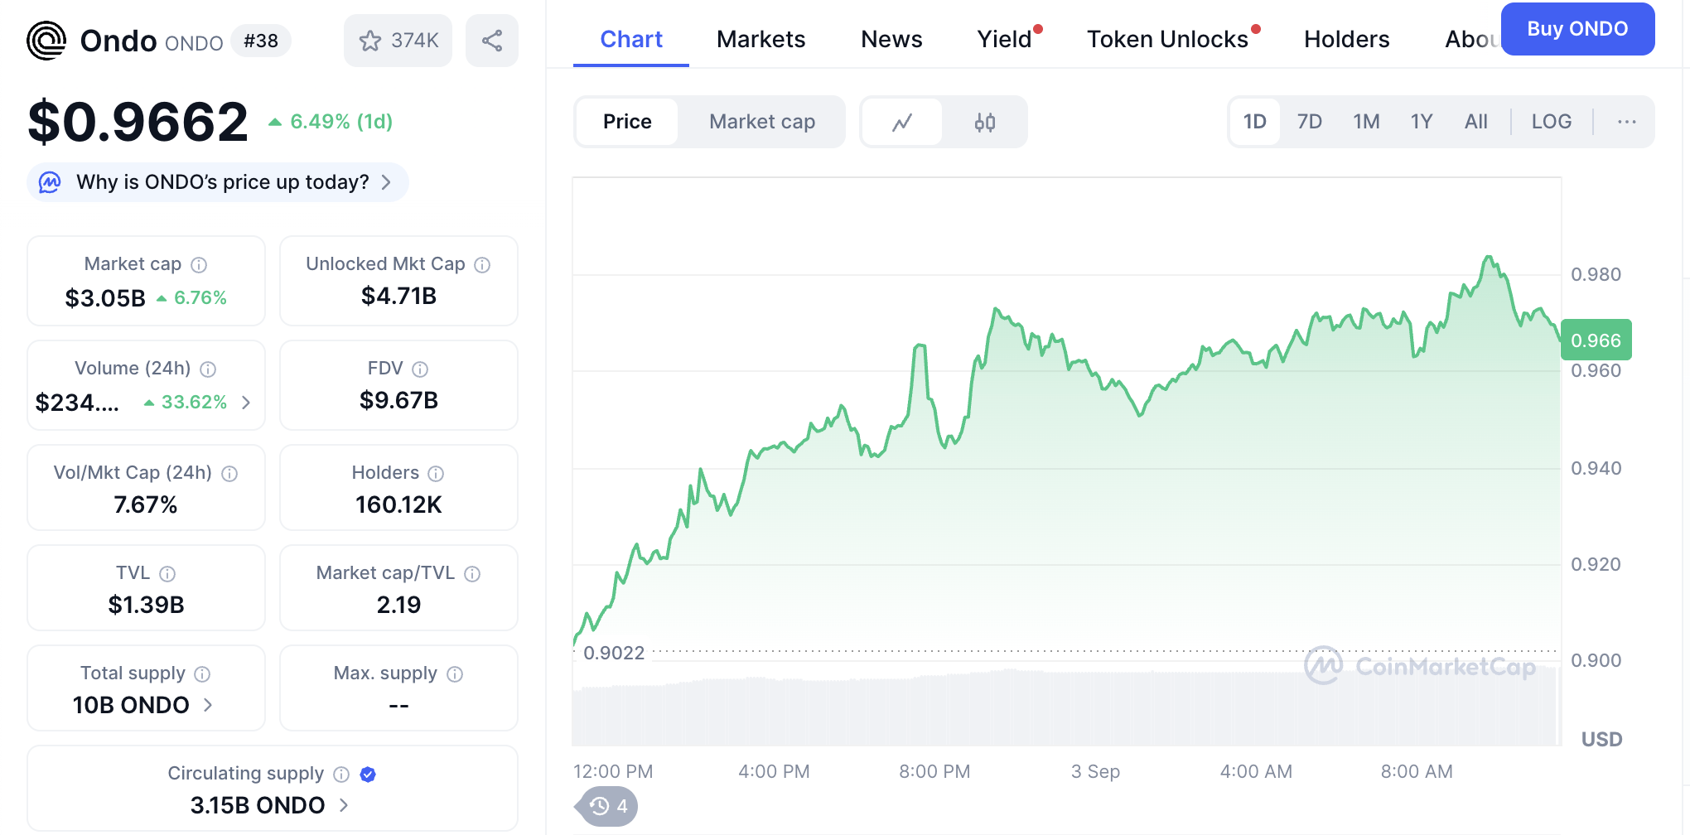Open chart history events badge
Screen dimensions: 1690x835
[x=609, y=806]
